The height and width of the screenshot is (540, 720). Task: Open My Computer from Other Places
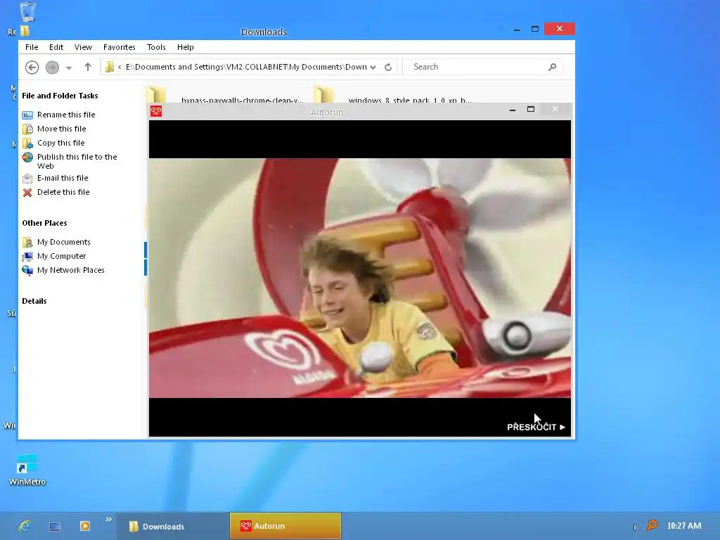62,256
